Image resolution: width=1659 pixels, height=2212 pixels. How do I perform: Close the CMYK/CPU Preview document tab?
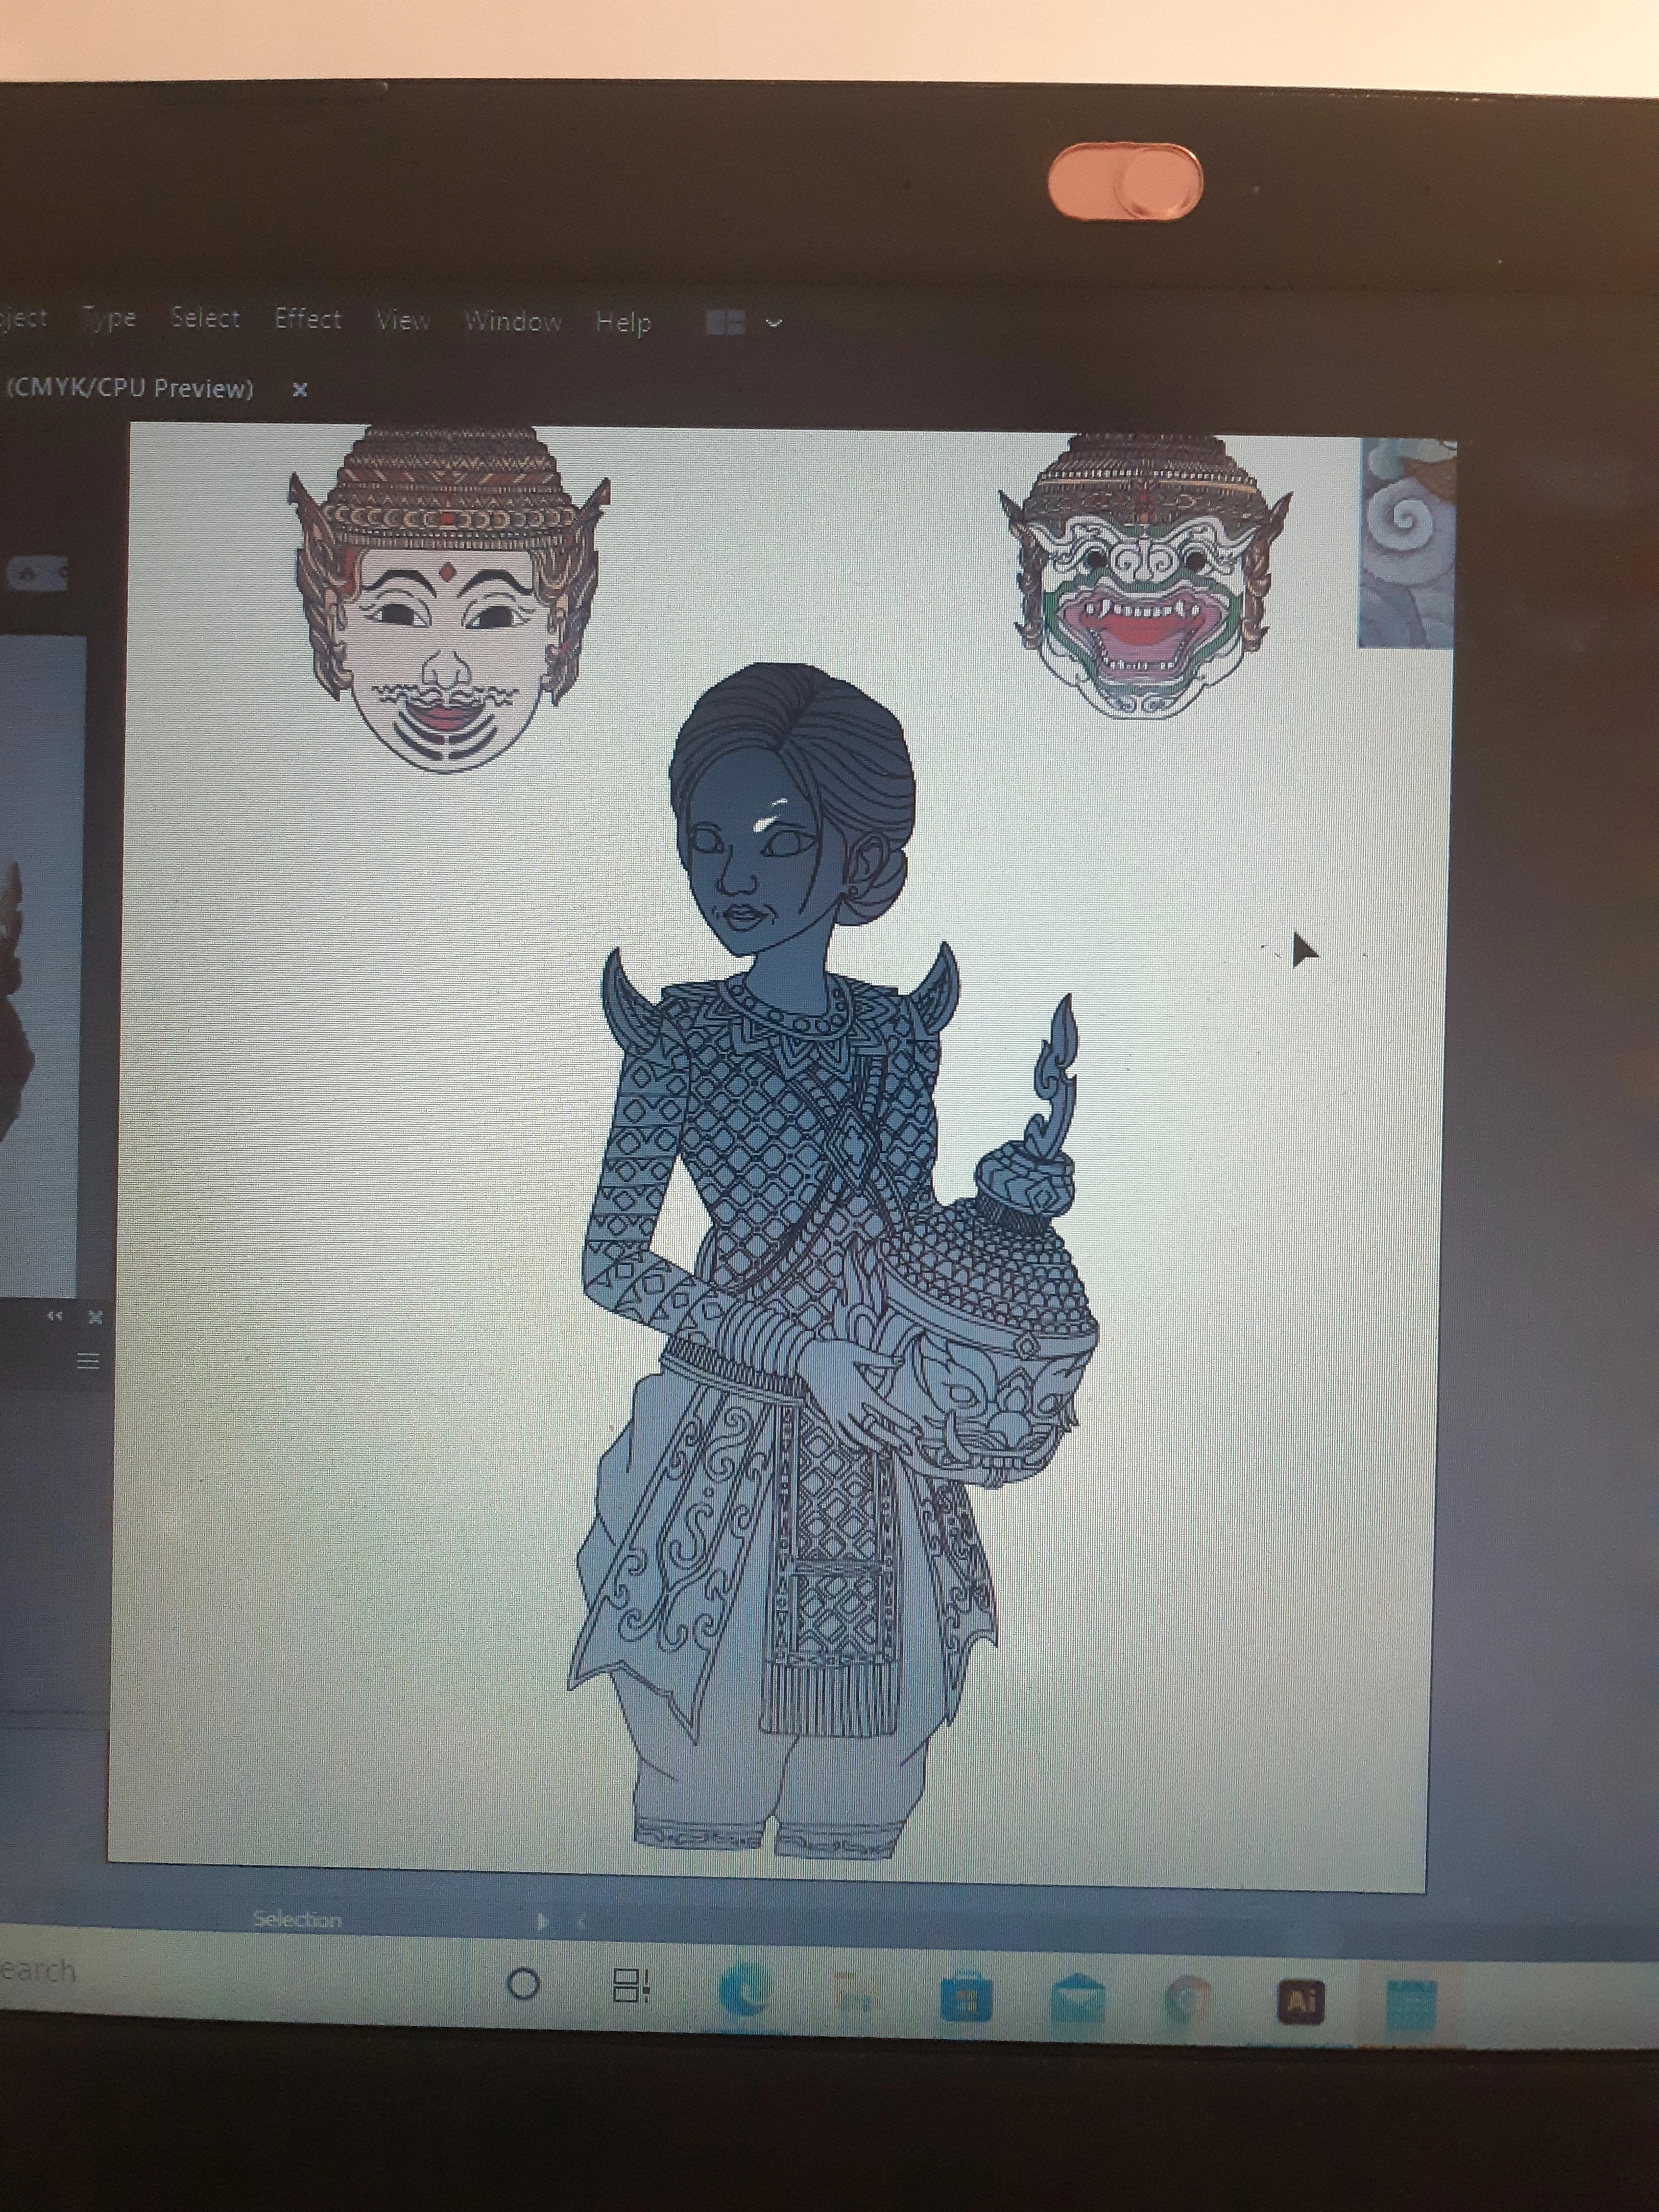coord(299,390)
